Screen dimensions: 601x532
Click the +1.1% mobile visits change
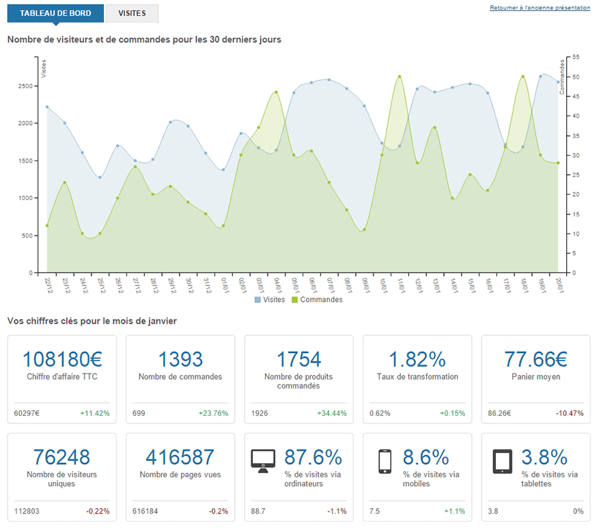(455, 511)
